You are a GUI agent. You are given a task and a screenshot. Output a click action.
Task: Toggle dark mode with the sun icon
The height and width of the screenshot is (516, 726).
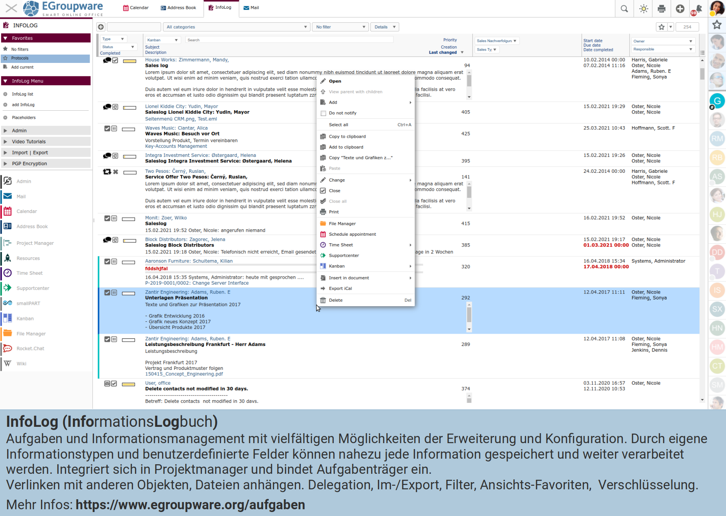click(x=644, y=9)
